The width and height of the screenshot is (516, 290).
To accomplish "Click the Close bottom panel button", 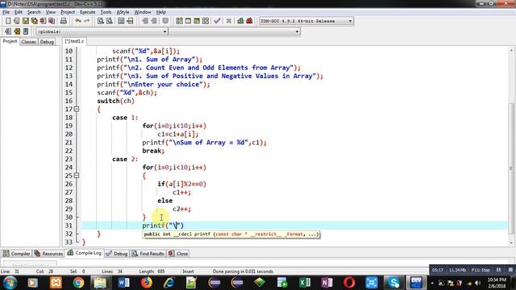I will tap(178, 254).
